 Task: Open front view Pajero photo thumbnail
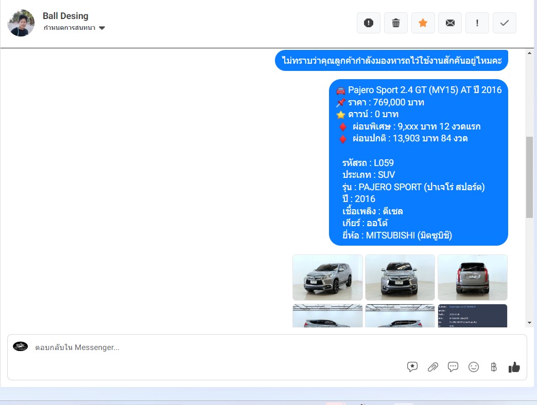tap(400, 278)
